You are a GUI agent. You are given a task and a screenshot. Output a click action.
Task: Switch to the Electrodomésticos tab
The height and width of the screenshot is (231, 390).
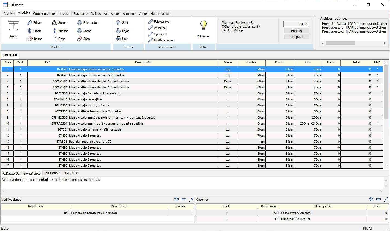tap(87, 13)
